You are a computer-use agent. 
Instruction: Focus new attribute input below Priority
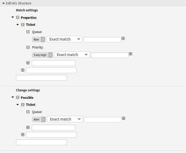tap(54, 63)
